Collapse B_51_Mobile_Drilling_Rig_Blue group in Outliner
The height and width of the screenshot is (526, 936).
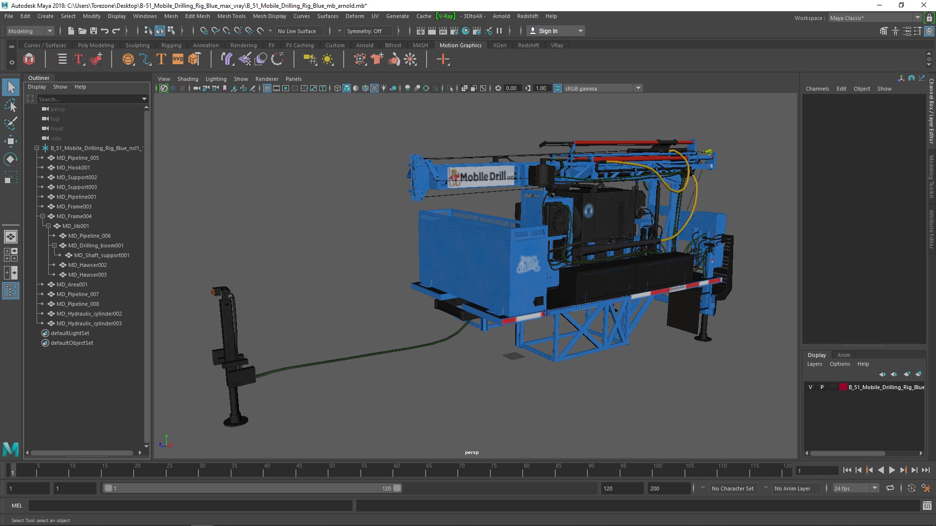(37, 148)
